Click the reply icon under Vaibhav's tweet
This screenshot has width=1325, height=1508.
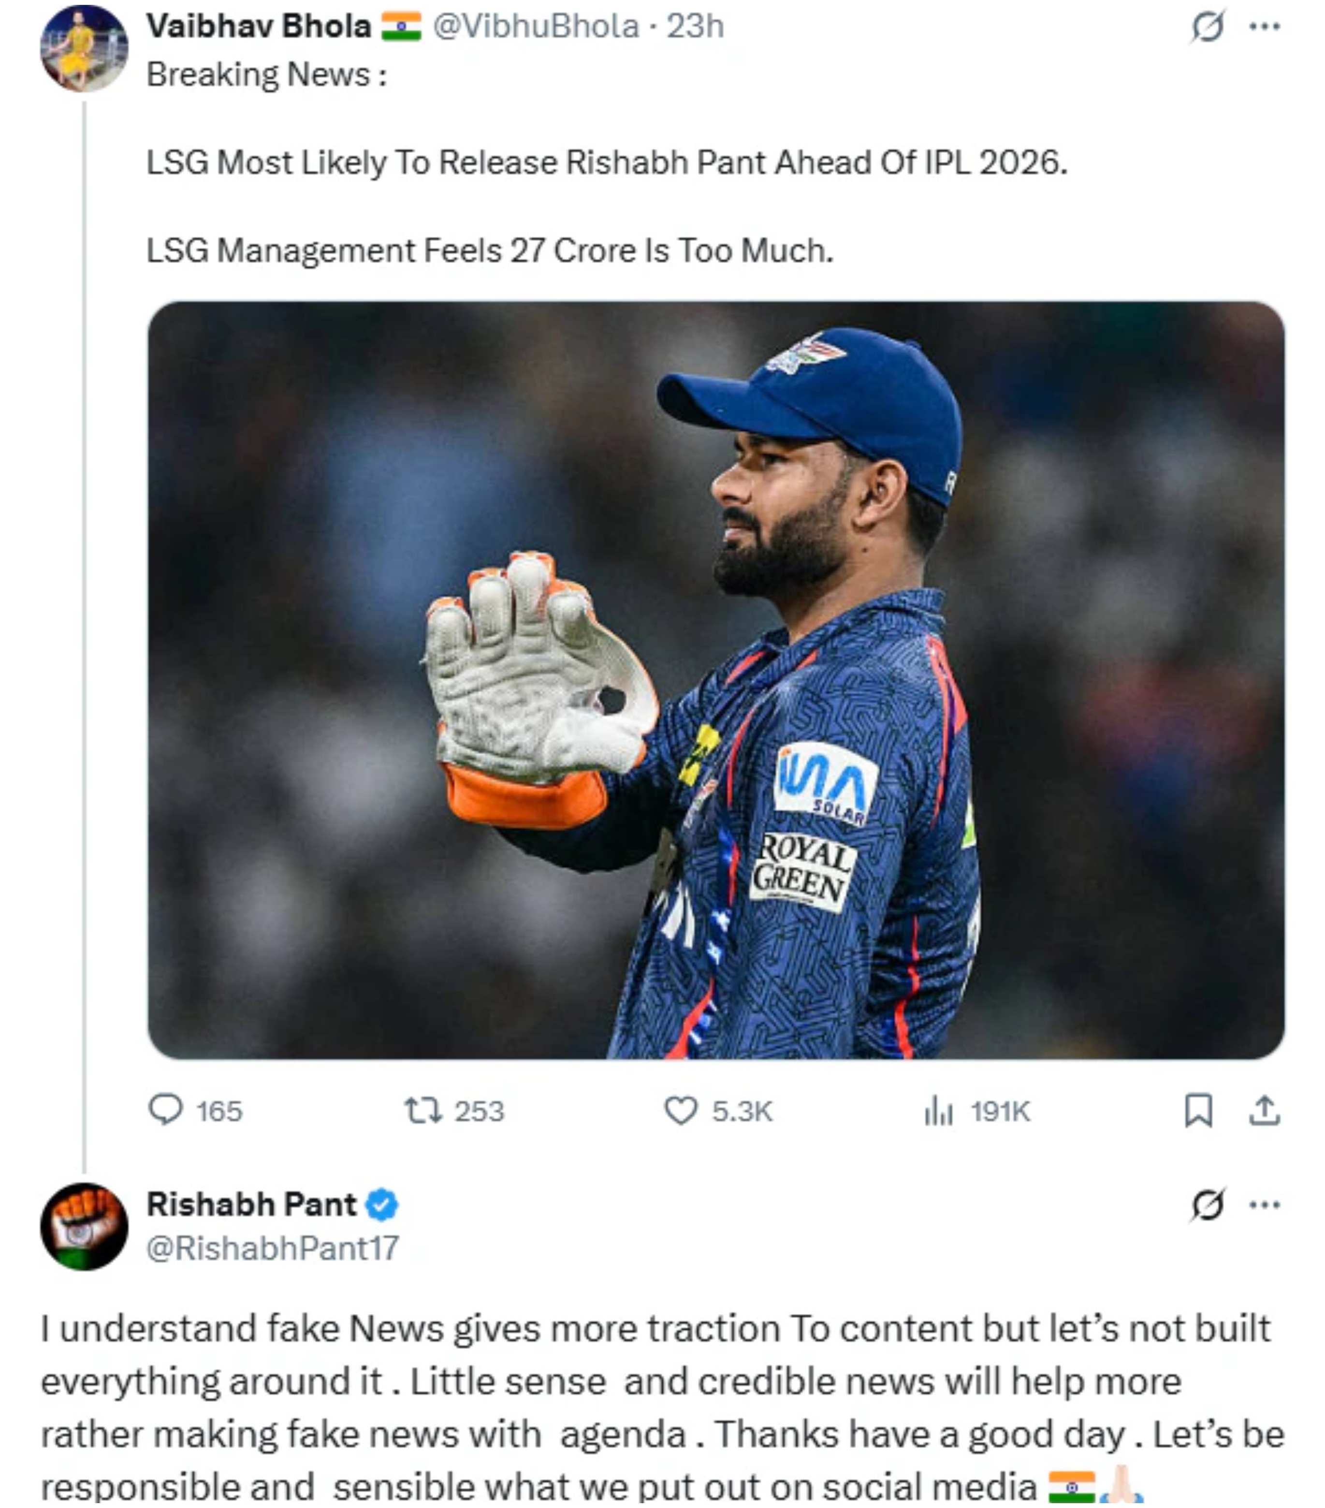165,1110
